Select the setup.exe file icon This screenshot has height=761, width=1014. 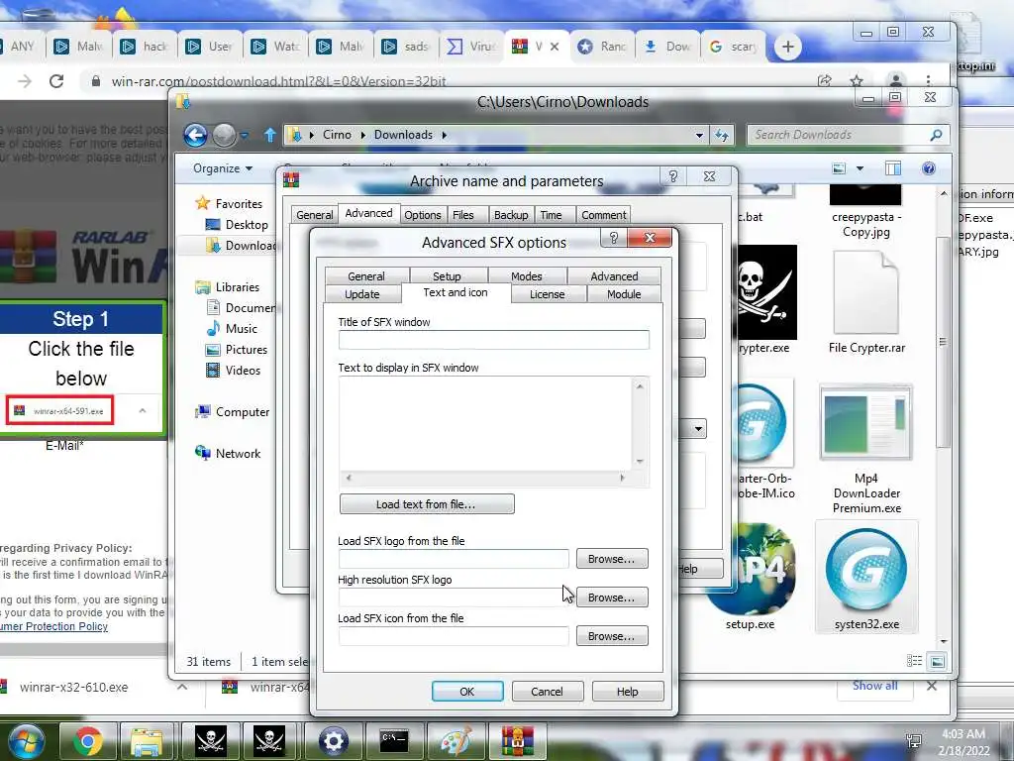pyautogui.click(x=752, y=570)
